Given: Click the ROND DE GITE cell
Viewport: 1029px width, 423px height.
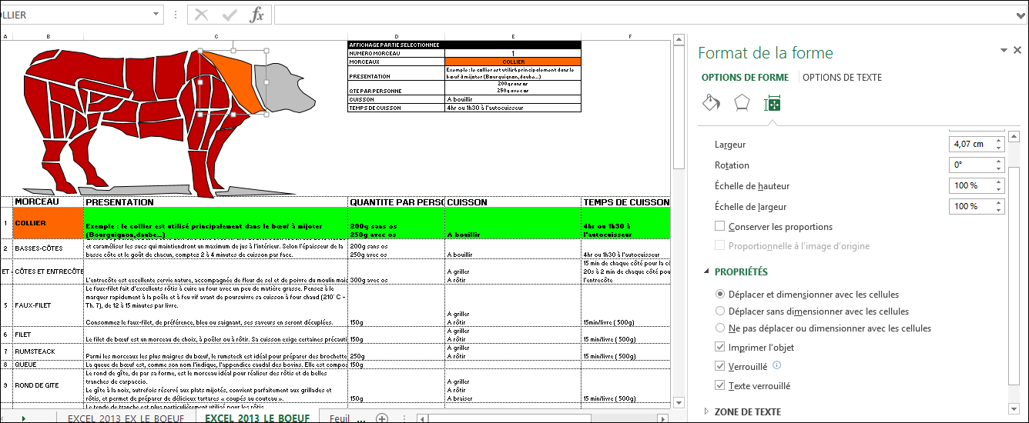Looking at the screenshot, I should [48, 385].
